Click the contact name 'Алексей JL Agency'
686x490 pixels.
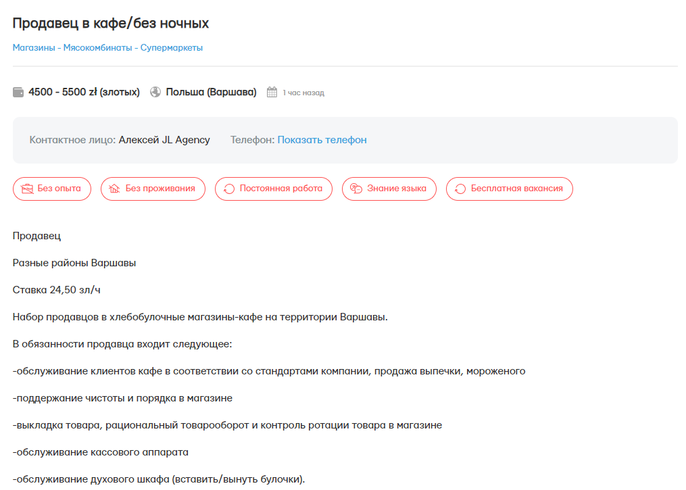tap(164, 140)
